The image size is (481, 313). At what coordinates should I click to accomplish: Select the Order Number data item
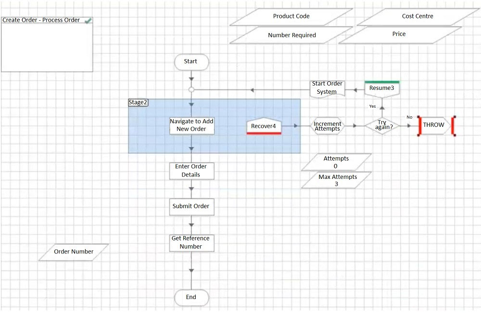[x=74, y=252]
